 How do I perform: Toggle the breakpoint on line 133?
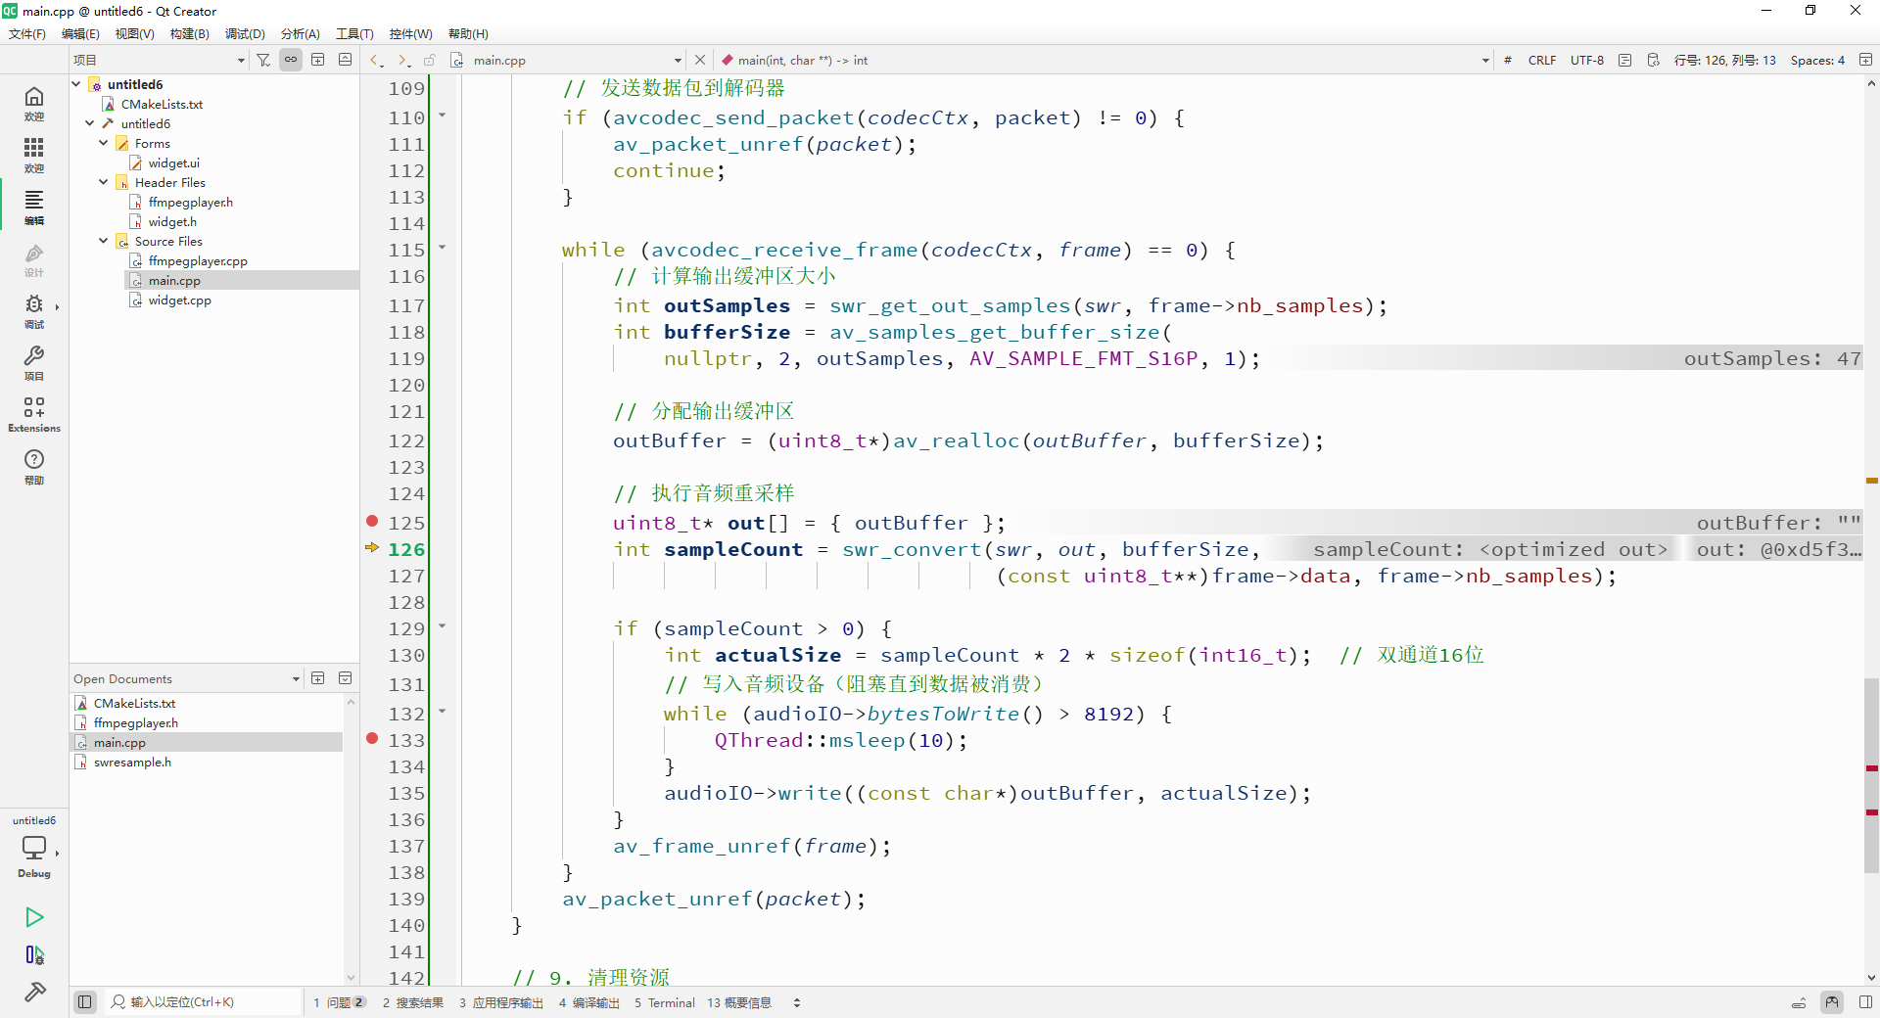click(372, 739)
